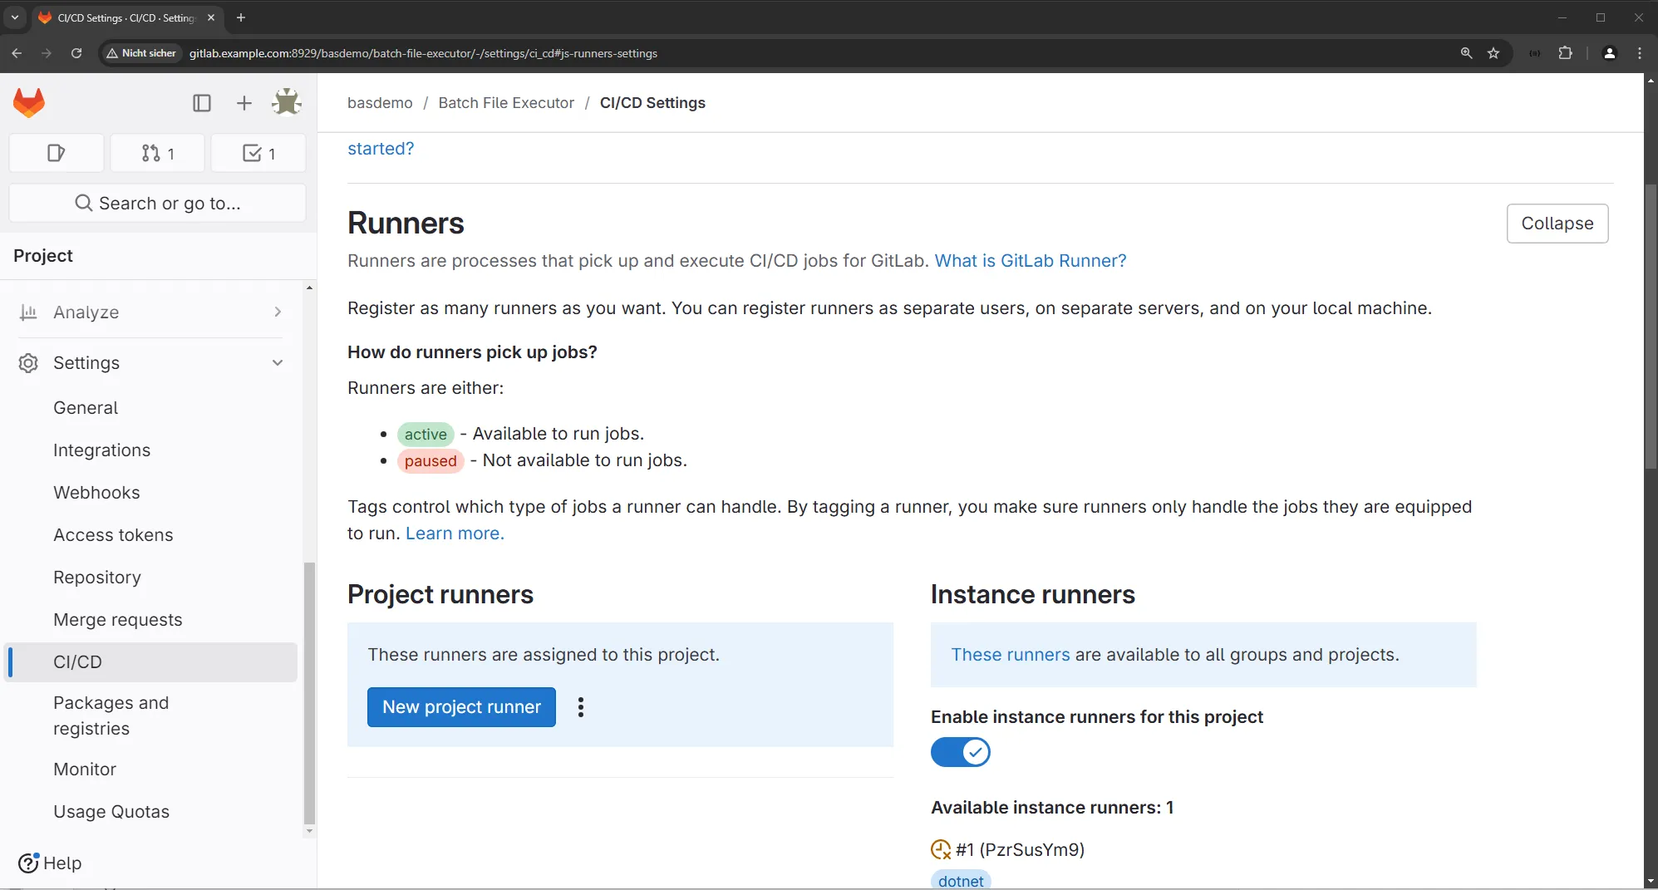Click the dotnet tag badge
The height and width of the screenshot is (890, 1658).
point(961,881)
